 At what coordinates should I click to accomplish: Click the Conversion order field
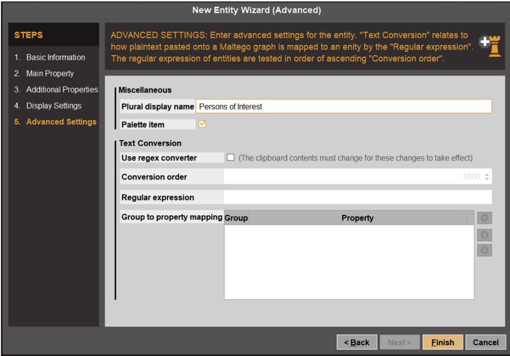click(358, 176)
